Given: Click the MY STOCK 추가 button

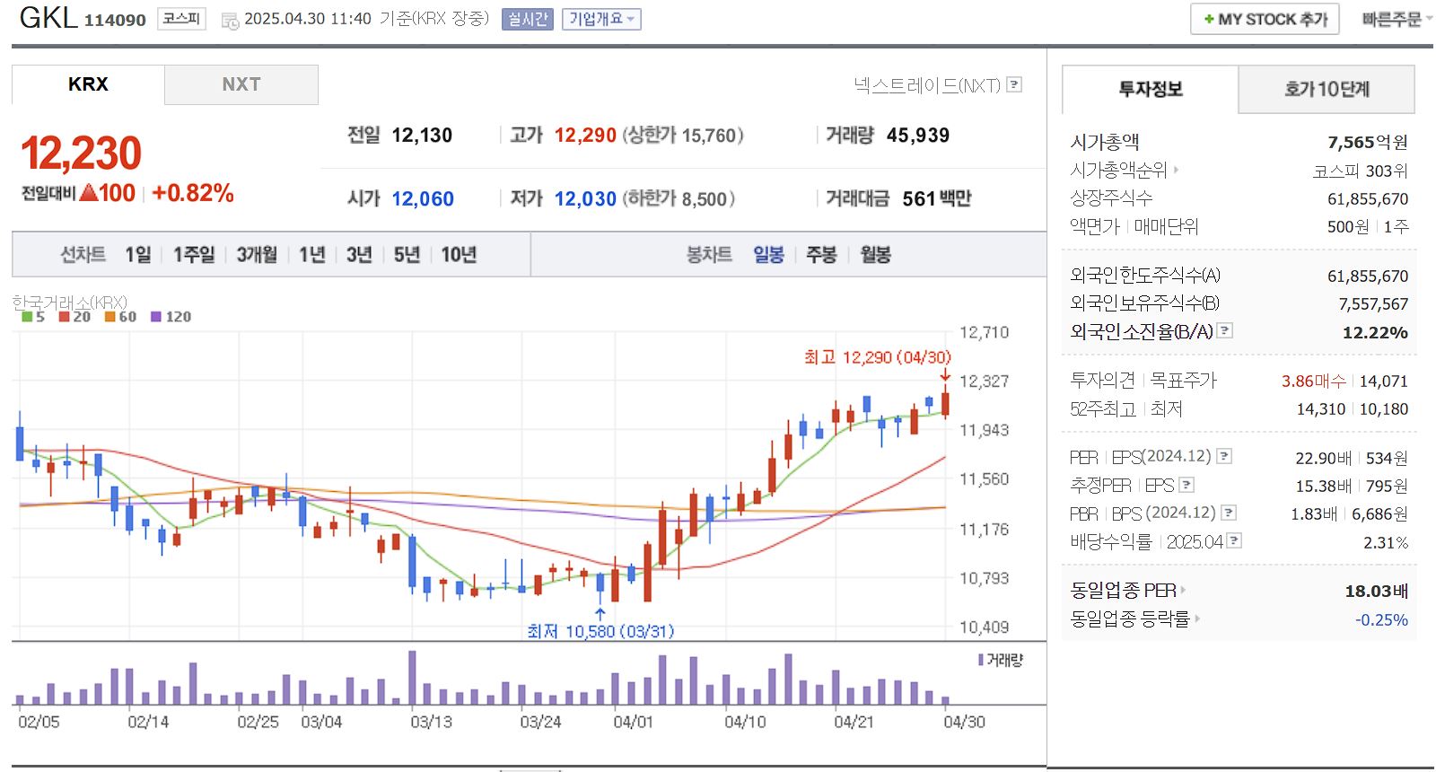Looking at the screenshot, I should point(1265,19).
